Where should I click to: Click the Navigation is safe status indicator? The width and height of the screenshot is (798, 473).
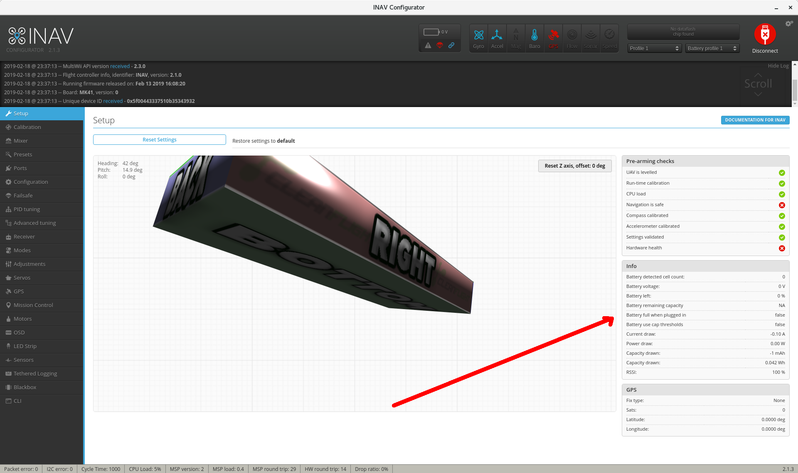782,205
